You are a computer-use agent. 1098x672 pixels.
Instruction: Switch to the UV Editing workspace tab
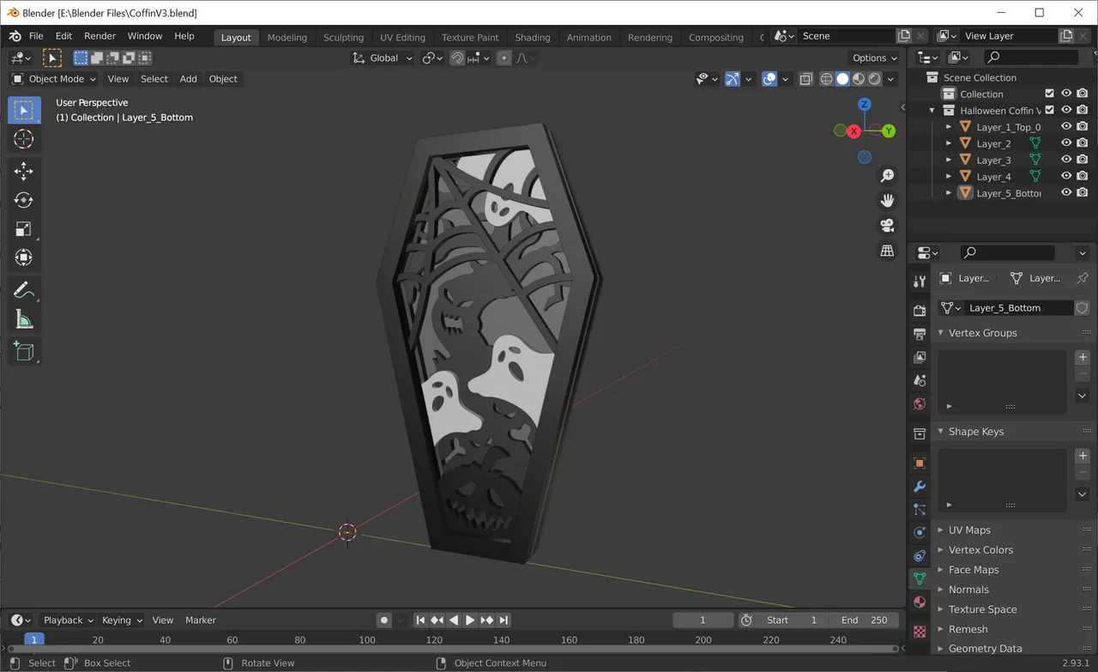click(x=402, y=38)
